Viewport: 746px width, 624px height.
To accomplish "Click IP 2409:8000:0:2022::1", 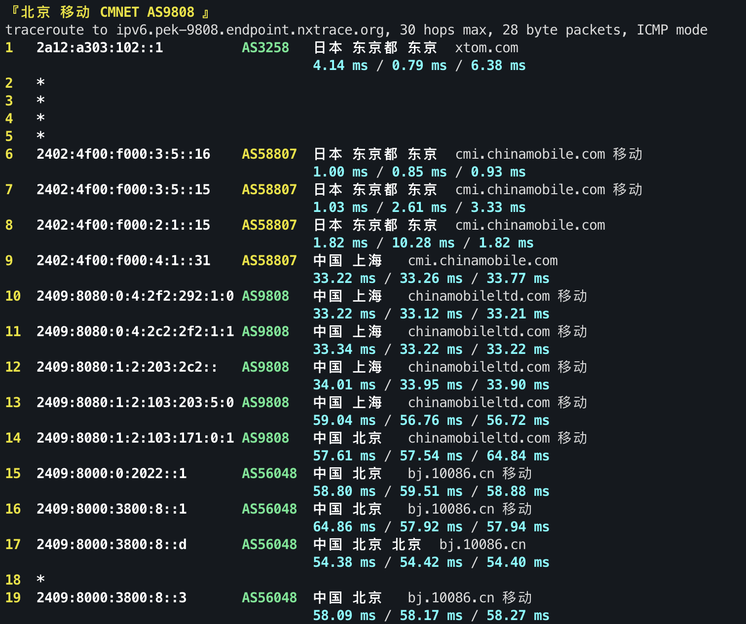I will [112, 474].
